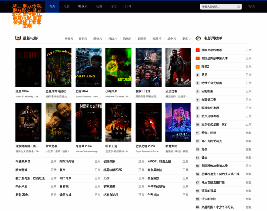Image resolution: width=267 pixels, height=211 pixels.
Task: Click the orange 搜索 button
Action: tap(252, 7)
